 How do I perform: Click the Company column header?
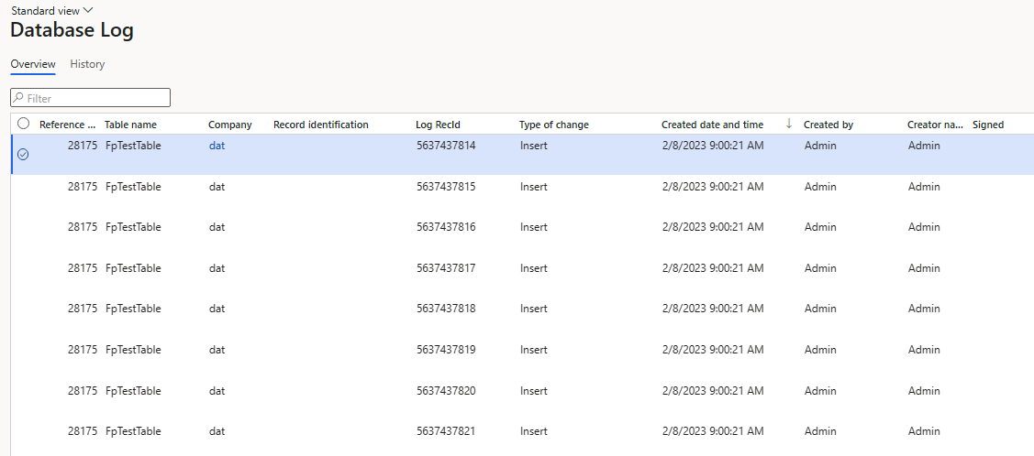point(230,125)
